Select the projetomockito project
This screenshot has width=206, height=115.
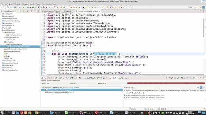[x=9, y=26]
